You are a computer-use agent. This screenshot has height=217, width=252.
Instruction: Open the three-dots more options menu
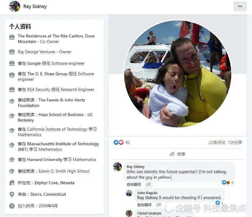coord(240,6)
